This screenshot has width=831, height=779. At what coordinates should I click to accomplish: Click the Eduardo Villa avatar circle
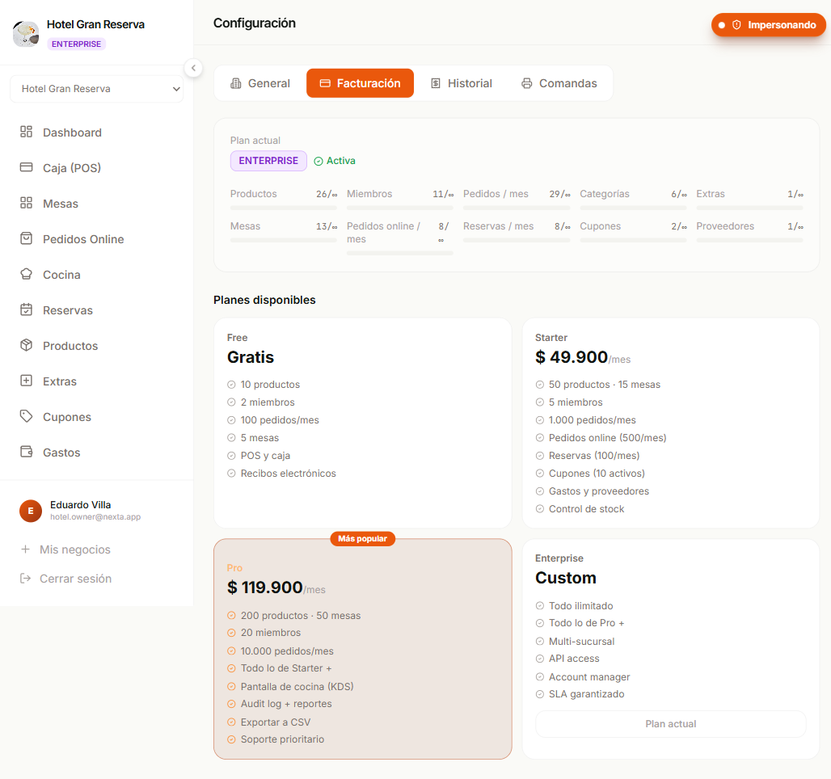click(x=31, y=511)
